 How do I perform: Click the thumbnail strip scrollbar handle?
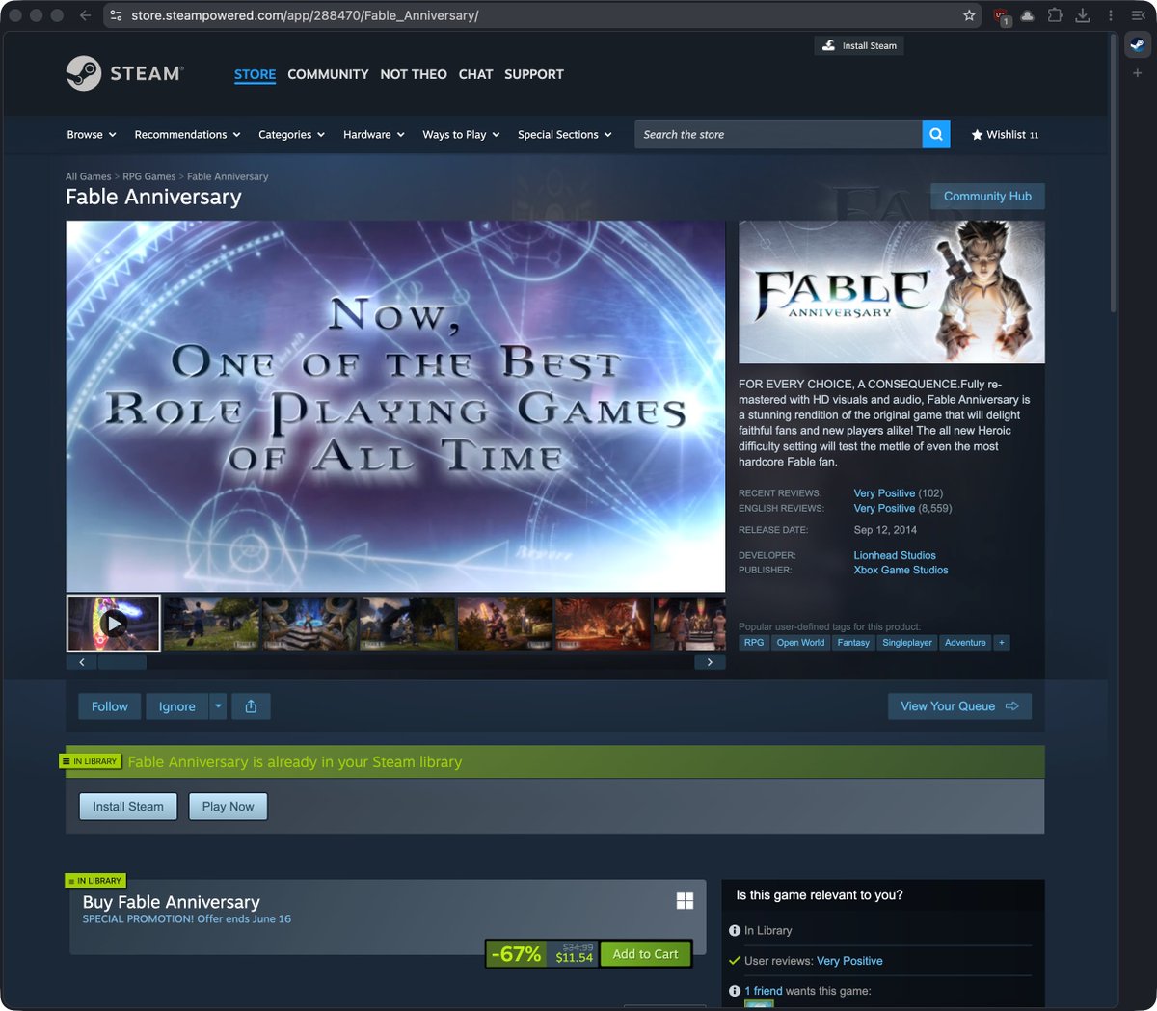tap(122, 662)
